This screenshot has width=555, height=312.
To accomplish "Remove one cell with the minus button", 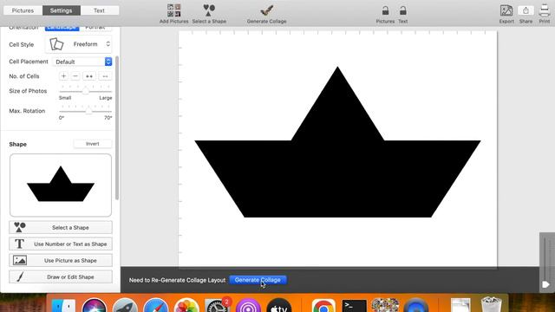I will pos(75,76).
